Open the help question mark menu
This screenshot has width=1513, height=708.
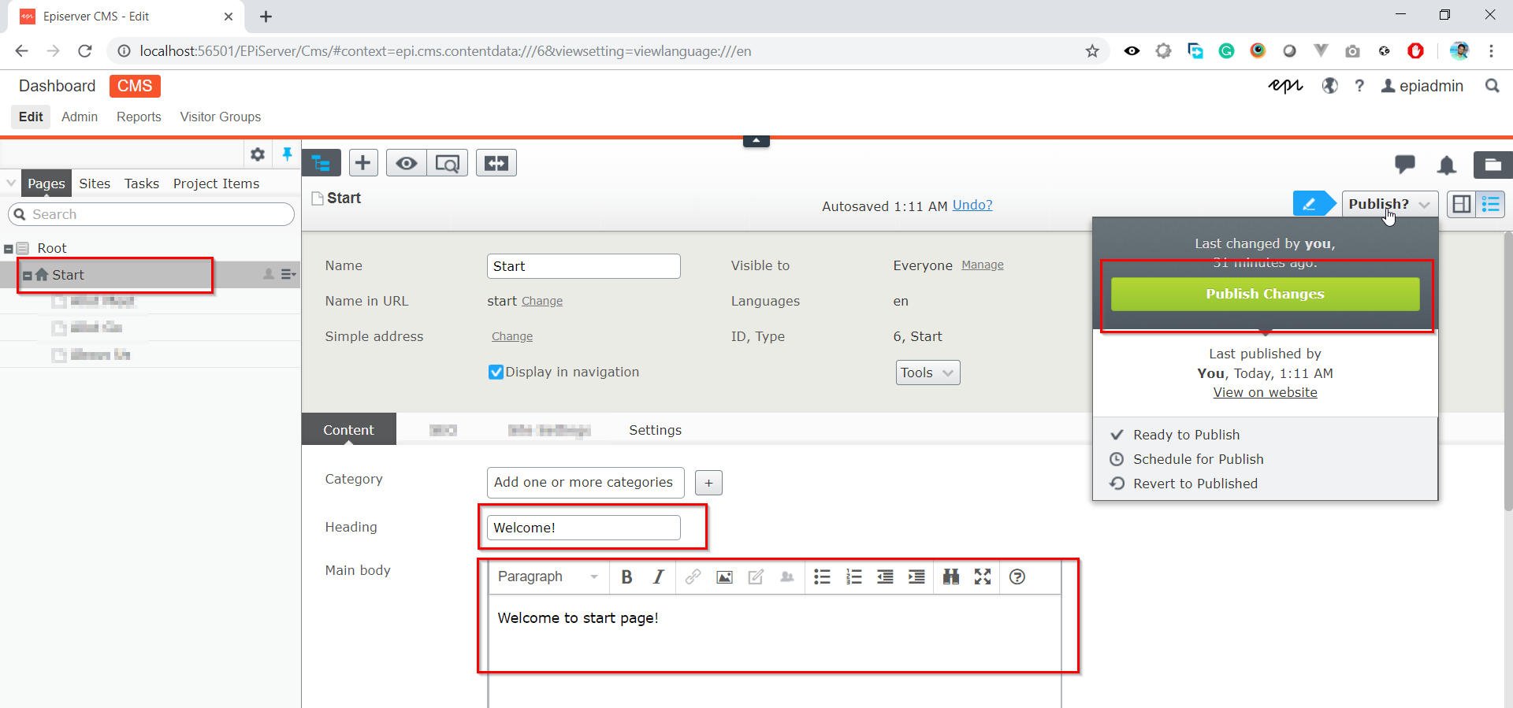tap(1359, 86)
